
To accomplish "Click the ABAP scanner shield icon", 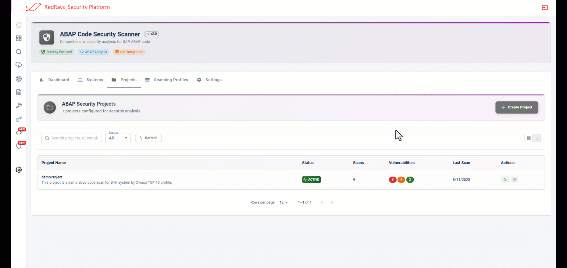I will [47, 37].
